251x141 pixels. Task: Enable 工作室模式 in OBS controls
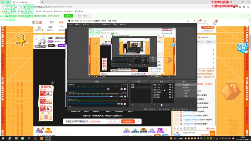click(x=186, y=91)
